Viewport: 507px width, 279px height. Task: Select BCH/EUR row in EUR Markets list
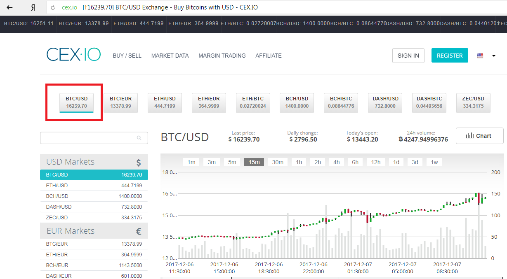click(x=94, y=265)
